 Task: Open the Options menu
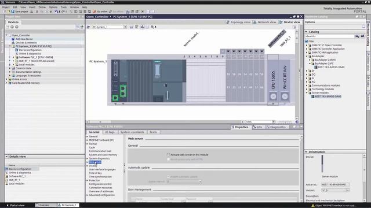53,7
